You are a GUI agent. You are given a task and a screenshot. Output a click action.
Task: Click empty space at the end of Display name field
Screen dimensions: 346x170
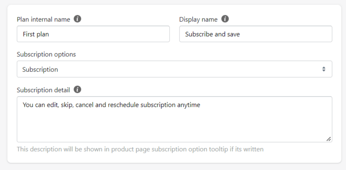pyautogui.click(x=297, y=34)
